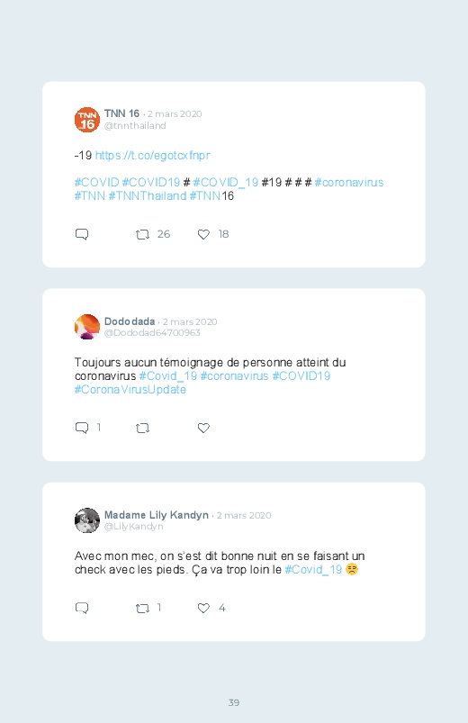View Madame Lily Kandyn's avatar

pyautogui.click(x=87, y=520)
